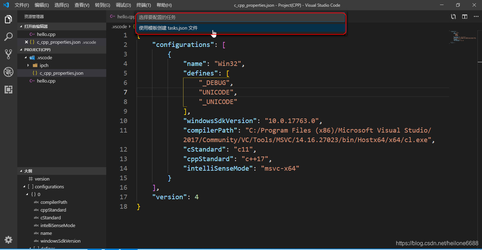Open the Extensions view in activity bar

click(x=8, y=90)
